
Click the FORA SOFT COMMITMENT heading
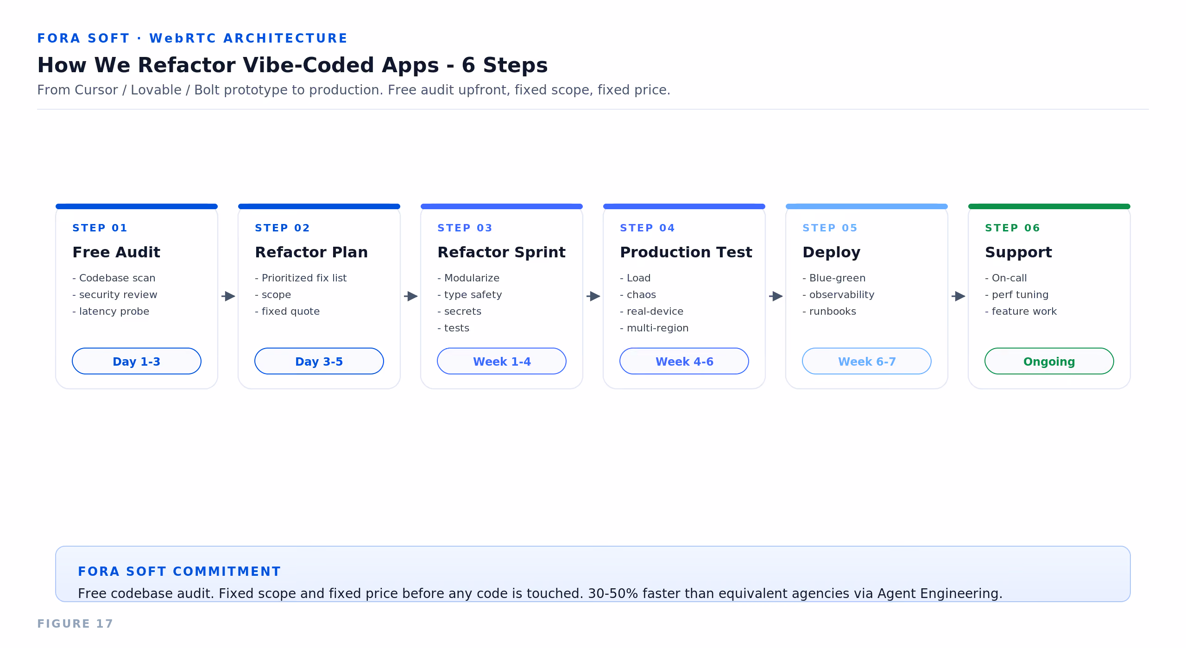coord(179,572)
